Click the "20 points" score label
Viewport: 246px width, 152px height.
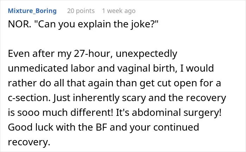point(81,11)
